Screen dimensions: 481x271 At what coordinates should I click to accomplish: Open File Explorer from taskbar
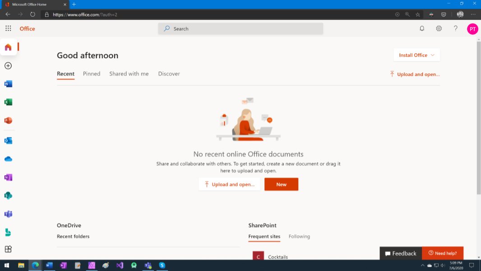tap(21, 265)
